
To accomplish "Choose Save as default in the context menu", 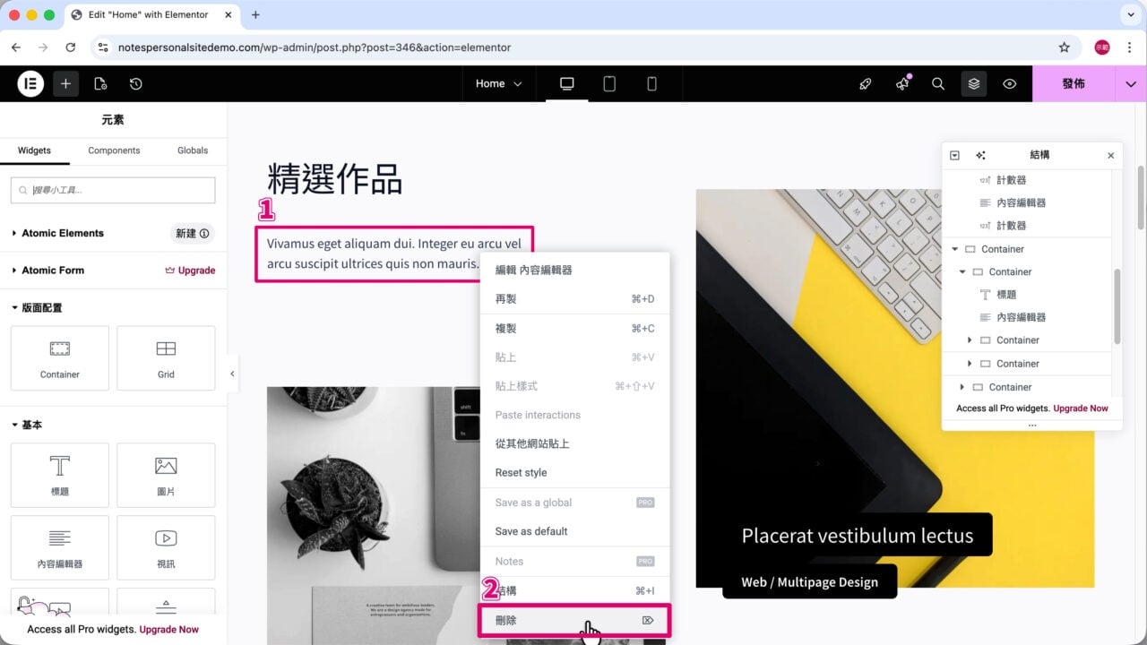I will click(x=575, y=531).
